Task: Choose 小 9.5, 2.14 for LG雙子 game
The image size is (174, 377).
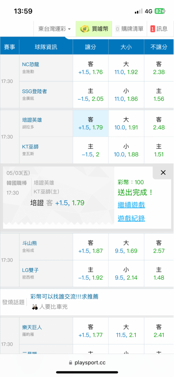Action: coord(126,273)
